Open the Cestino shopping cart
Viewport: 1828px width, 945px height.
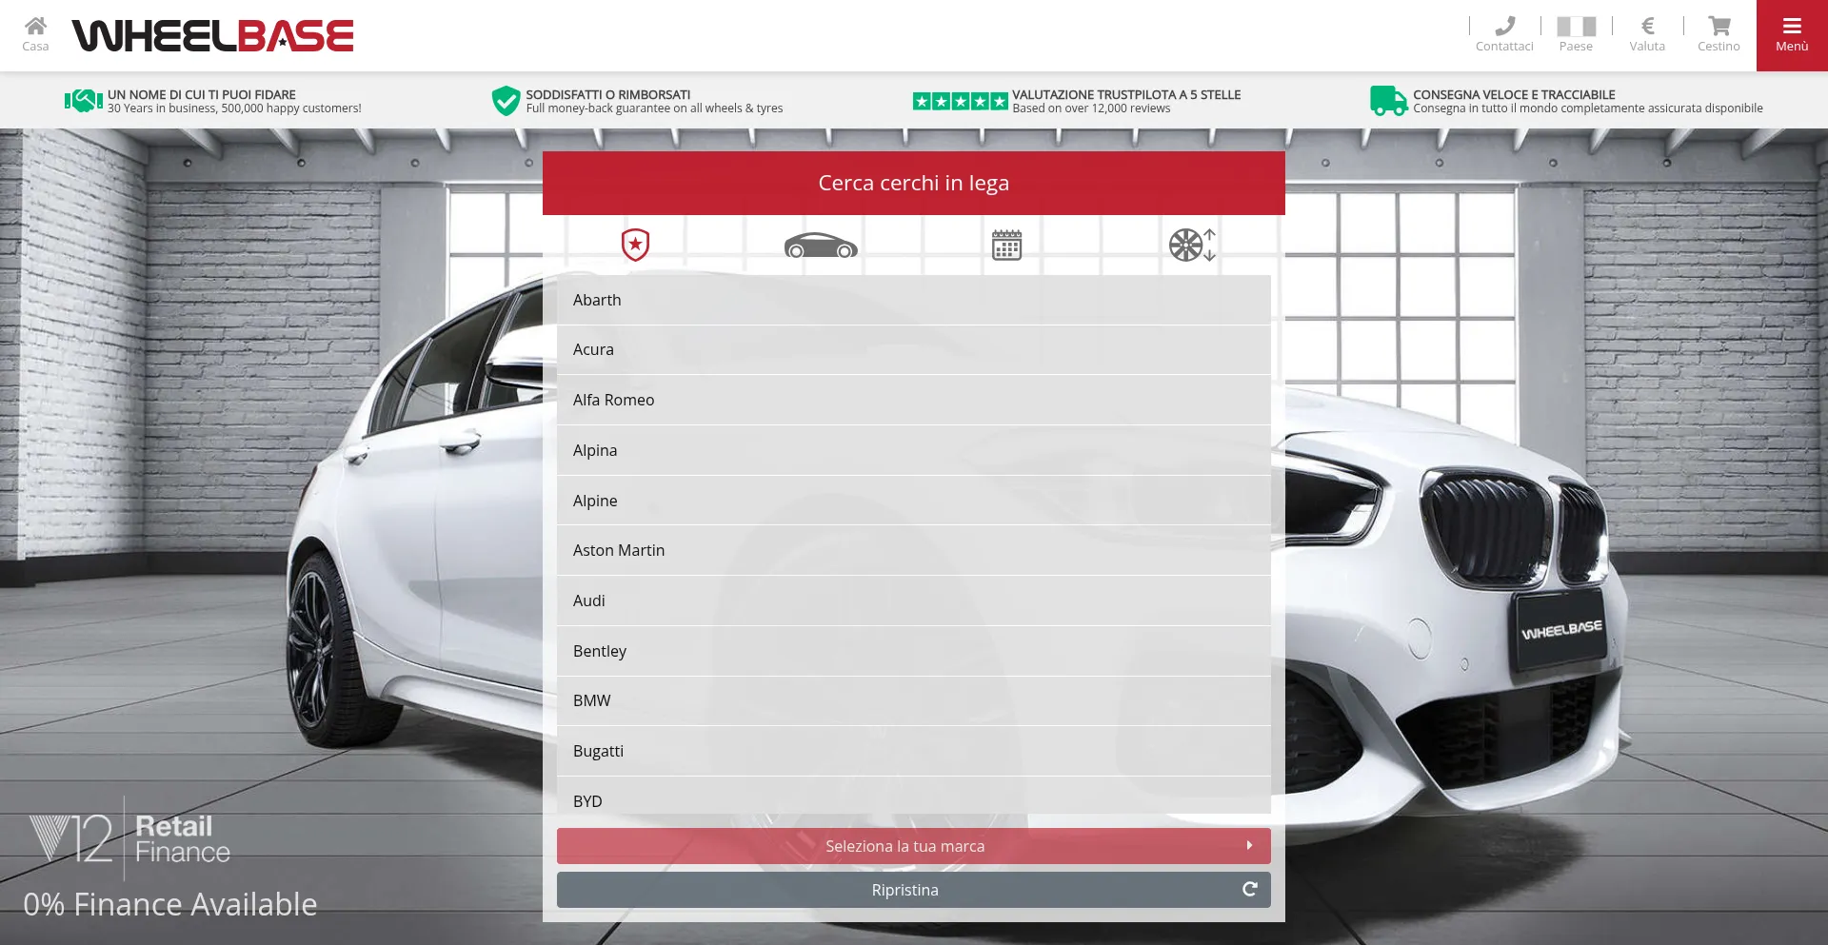pyautogui.click(x=1719, y=34)
